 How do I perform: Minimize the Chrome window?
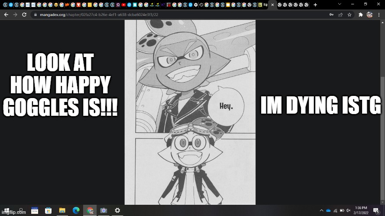(353, 4)
